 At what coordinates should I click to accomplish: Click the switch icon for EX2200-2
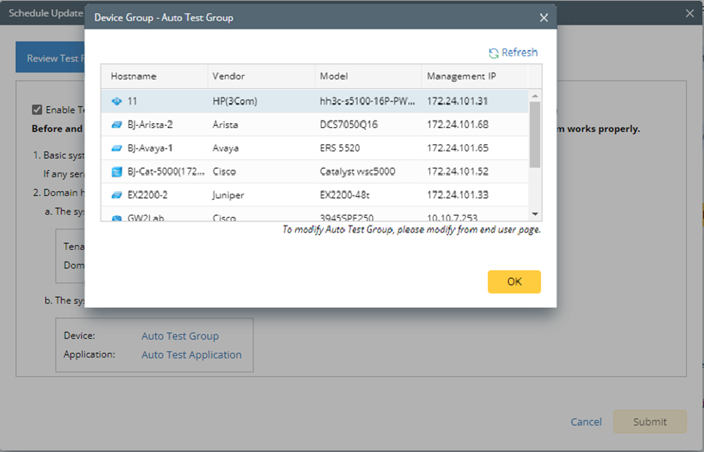pyautogui.click(x=116, y=195)
